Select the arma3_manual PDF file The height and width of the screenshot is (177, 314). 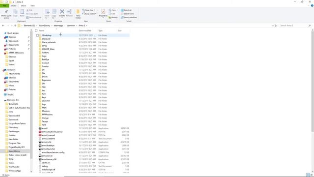click(x=48, y=135)
